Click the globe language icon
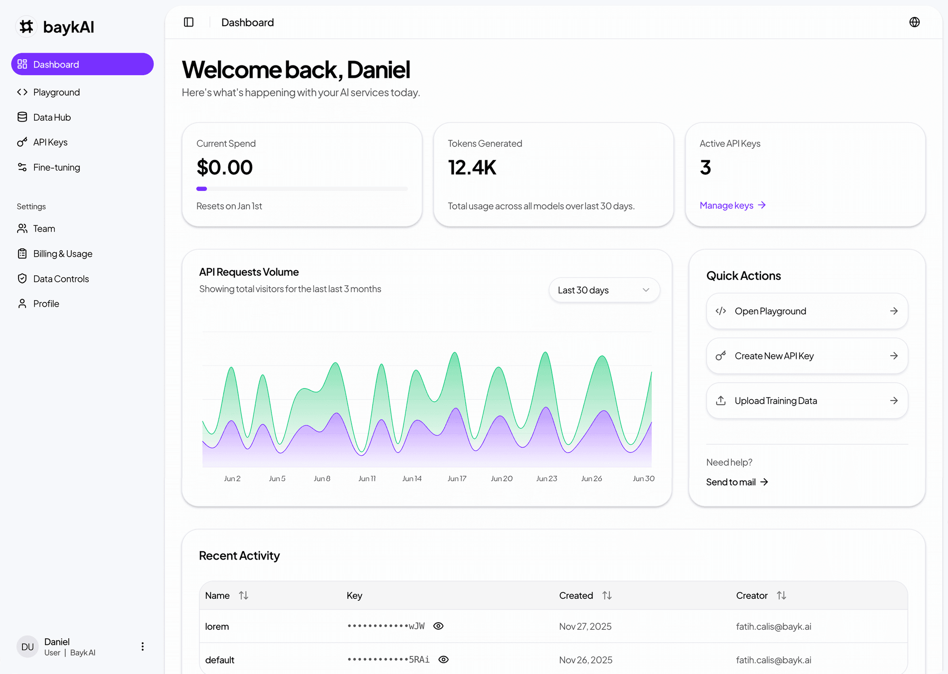Image resolution: width=948 pixels, height=674 pixels. (x=914, y=22)
